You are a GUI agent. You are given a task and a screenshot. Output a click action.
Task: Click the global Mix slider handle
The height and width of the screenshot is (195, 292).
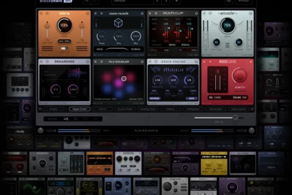(235, 118)
